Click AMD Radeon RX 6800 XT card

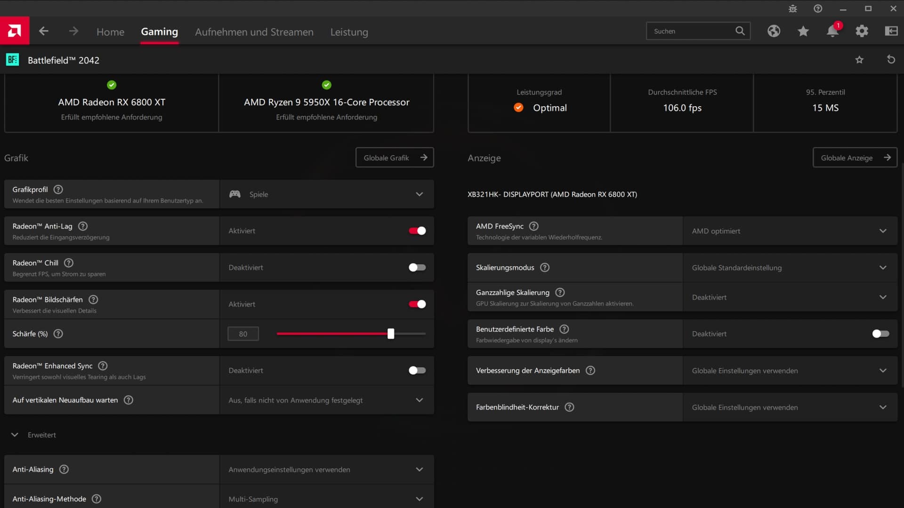click(112, 103)
